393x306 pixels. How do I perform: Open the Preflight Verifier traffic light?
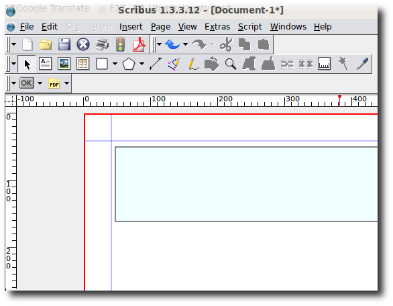coord(121,45)
